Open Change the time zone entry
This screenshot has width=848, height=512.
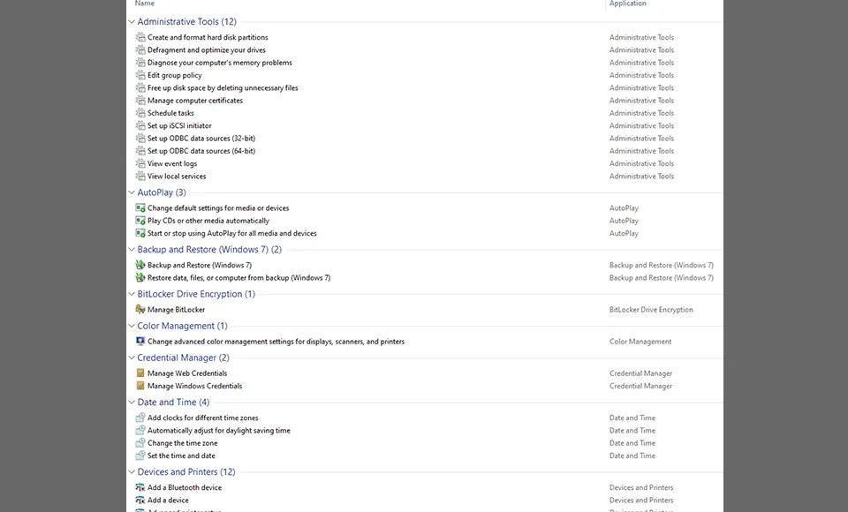click(182, 443)
